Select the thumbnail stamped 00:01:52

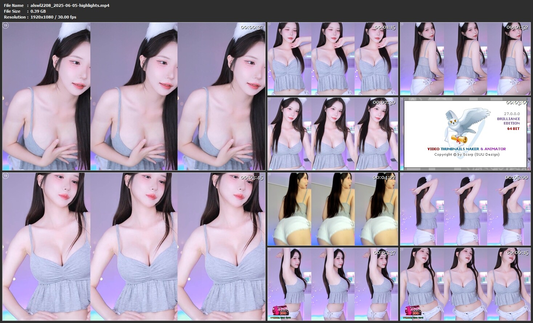coord(465,59)
